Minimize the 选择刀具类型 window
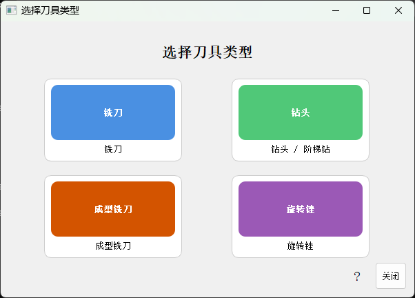 (x=336, y=10)
